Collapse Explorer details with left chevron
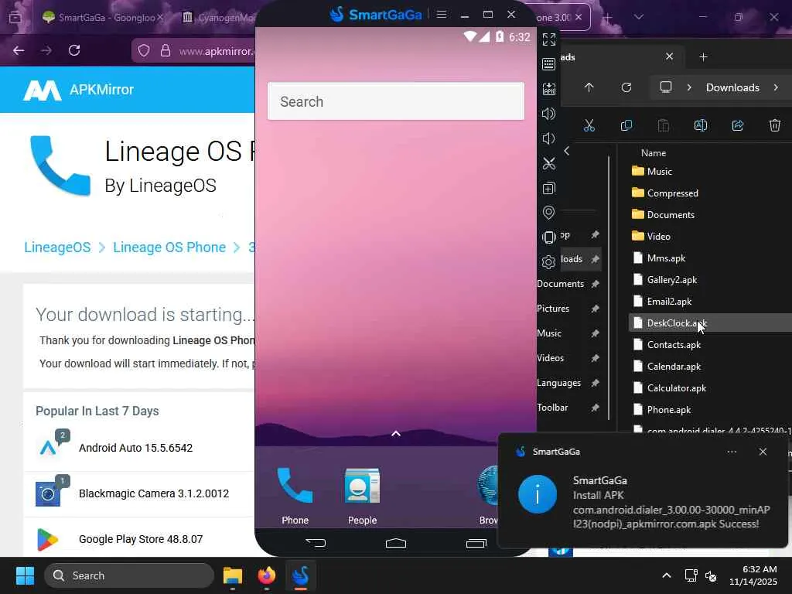Image resolution: width=792 pixels, height=594 pixels. 567,151
